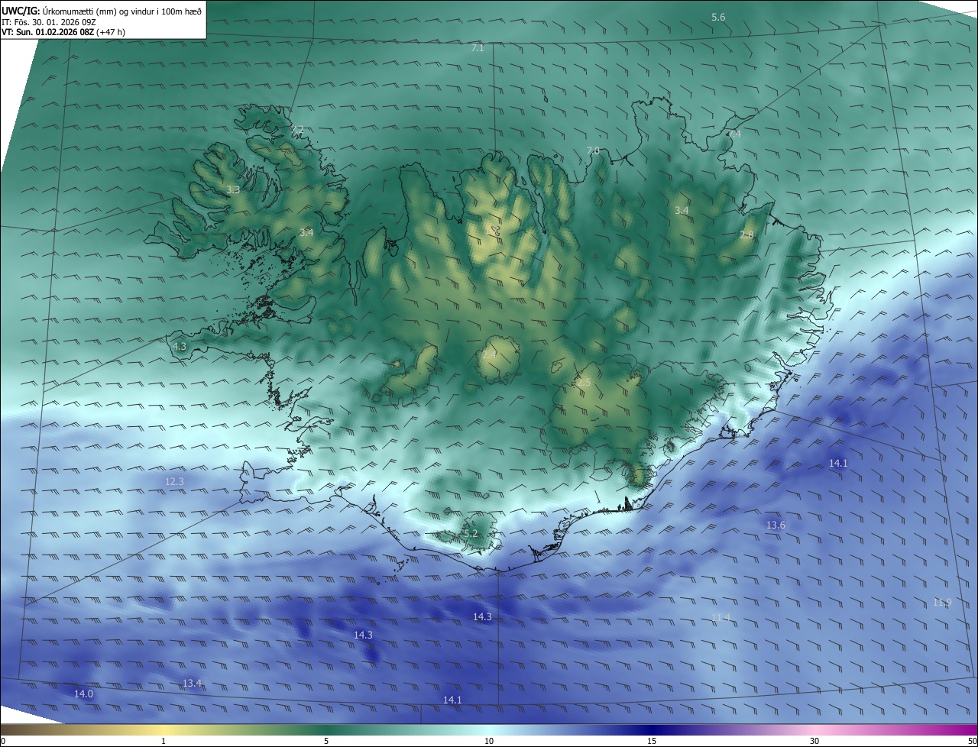Click the 7.0 value label
978x747 pixels.
point(593,150)
